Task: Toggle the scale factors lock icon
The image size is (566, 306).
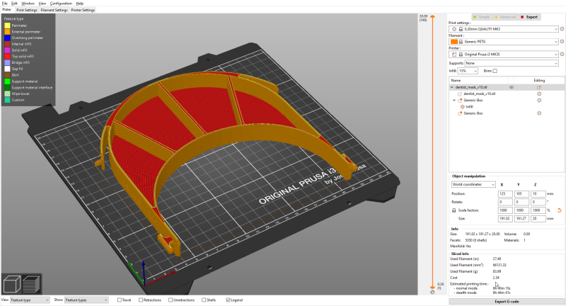Action: pyautogui.click(x=454, y=210)
